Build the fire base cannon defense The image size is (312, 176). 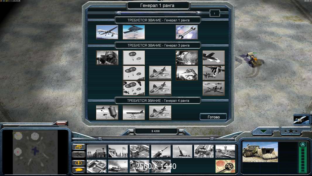coord(182,151)
